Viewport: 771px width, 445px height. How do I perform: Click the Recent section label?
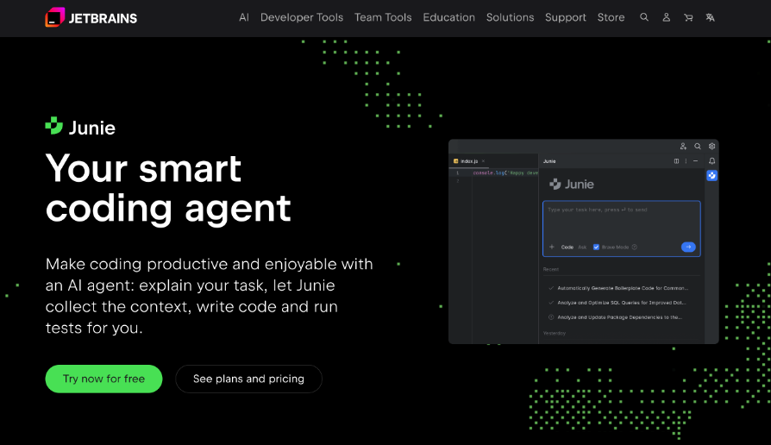[551, 269]
